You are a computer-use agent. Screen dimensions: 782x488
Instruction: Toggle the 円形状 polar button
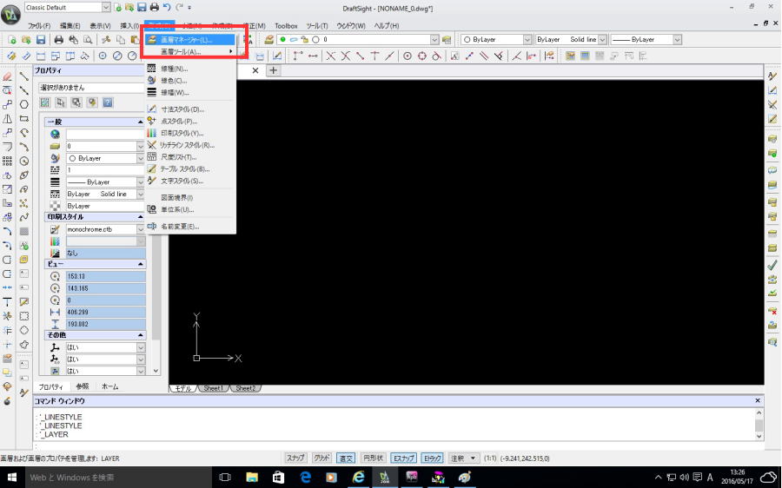point(373,458)
